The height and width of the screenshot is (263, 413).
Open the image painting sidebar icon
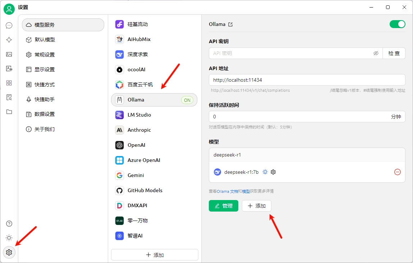[9, 54]
